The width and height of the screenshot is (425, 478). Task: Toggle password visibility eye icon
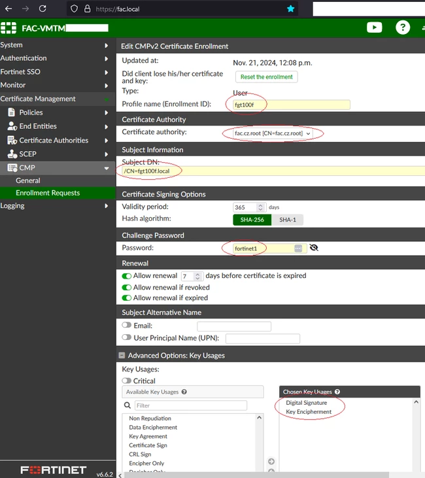pos(314,248)
